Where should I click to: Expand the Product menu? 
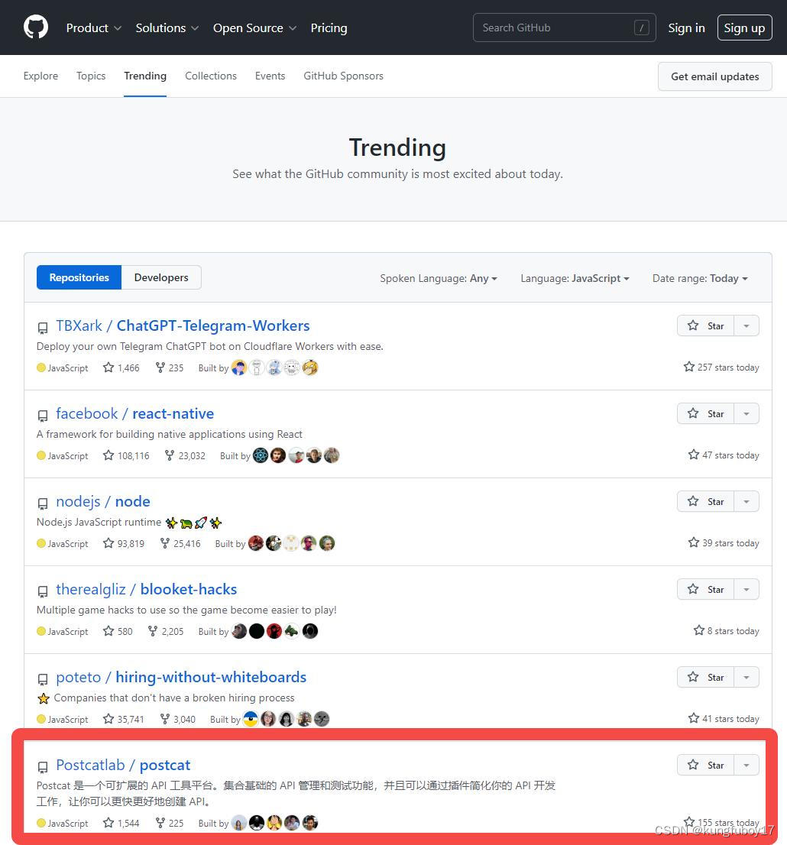click(x=93, y=28)
